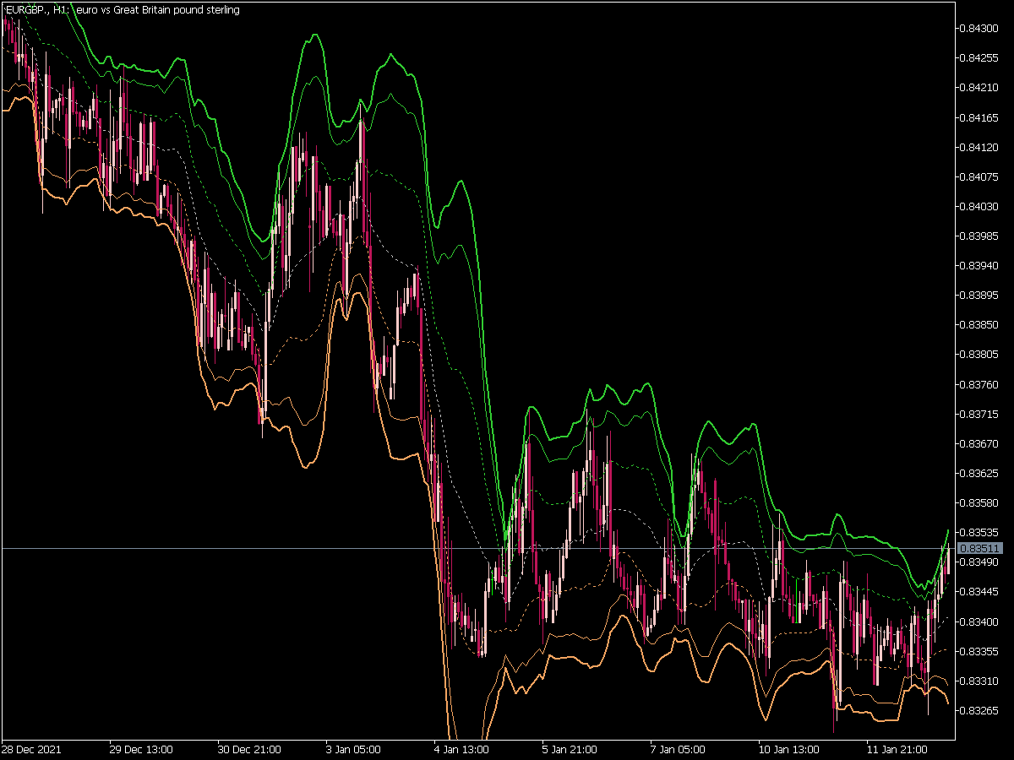Click the 11 Jan 21:00 time label

(898, 749)
